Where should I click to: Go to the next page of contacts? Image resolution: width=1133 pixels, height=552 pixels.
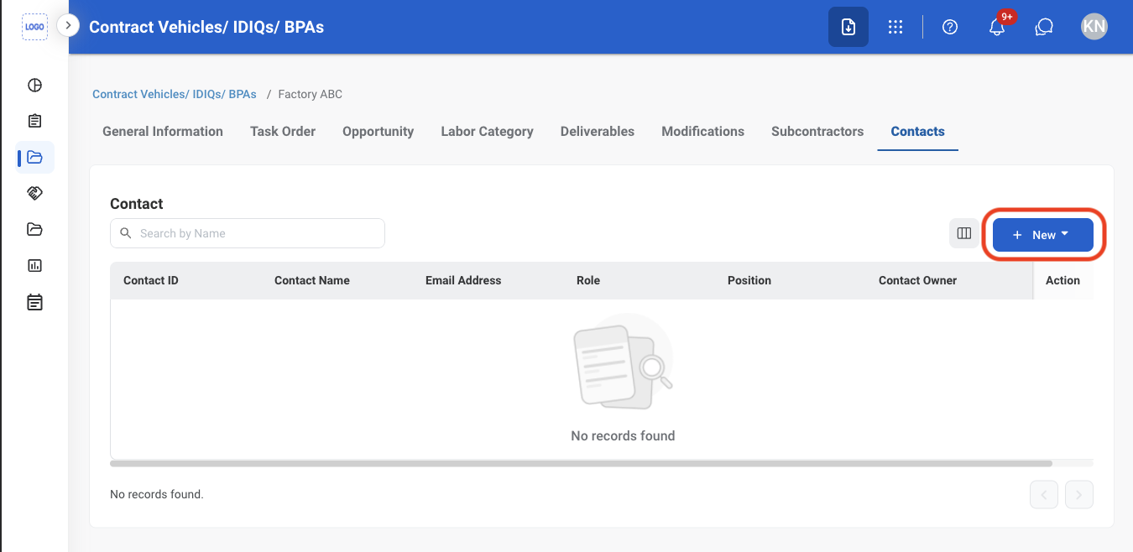pos(1079,495)
